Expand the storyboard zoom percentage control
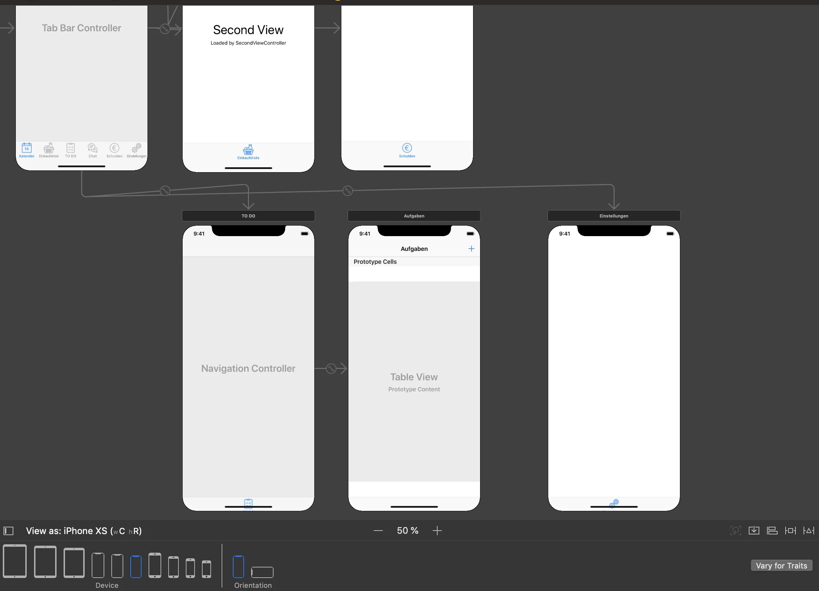Viewport: 819px width, 591px height. [407, 531]
